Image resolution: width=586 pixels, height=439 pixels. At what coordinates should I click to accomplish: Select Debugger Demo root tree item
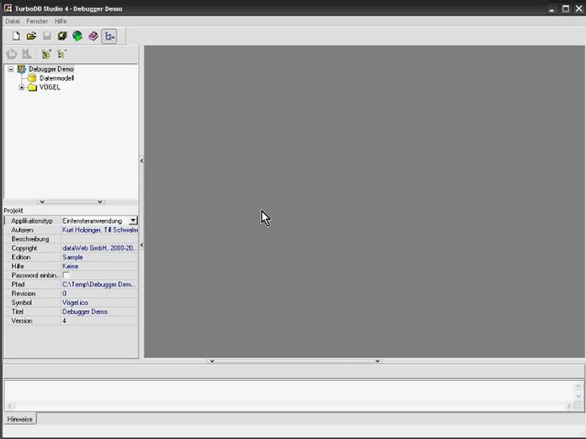tap(51, 69)
